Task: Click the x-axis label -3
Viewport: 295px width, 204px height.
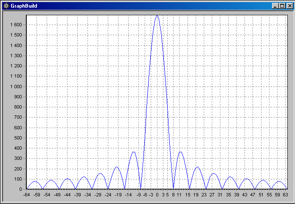Action: tap(151, 195)
